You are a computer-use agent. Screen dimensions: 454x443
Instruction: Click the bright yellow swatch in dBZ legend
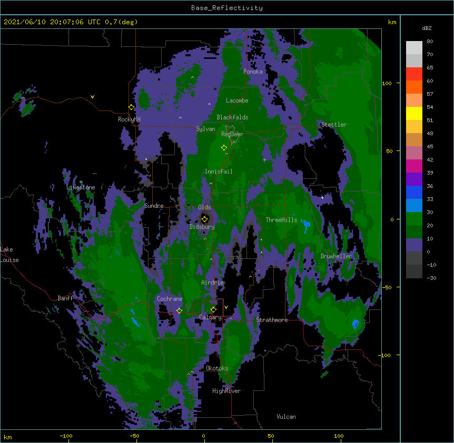click(x=414, y=113)
